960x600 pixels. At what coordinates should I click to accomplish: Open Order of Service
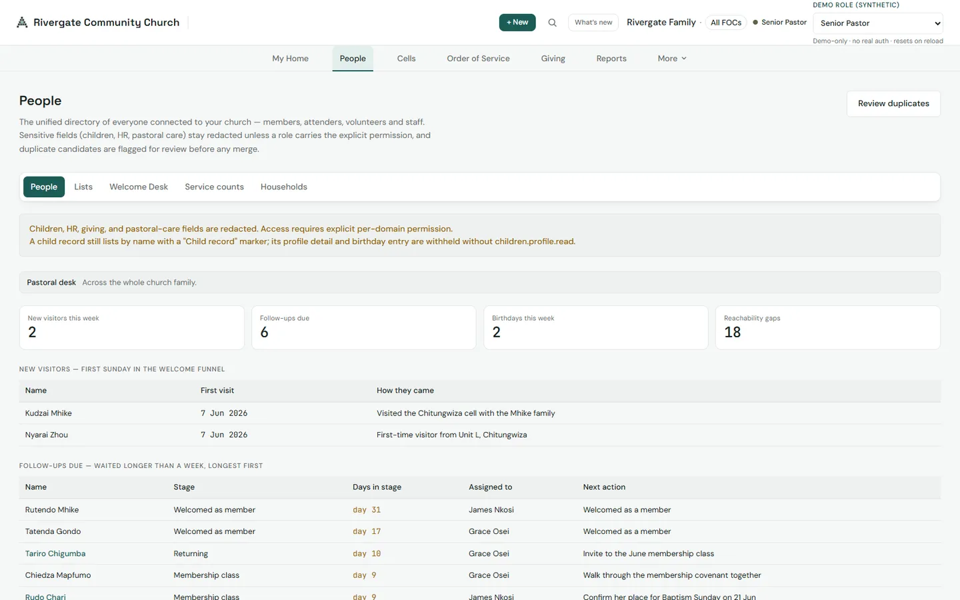point(478,59)
